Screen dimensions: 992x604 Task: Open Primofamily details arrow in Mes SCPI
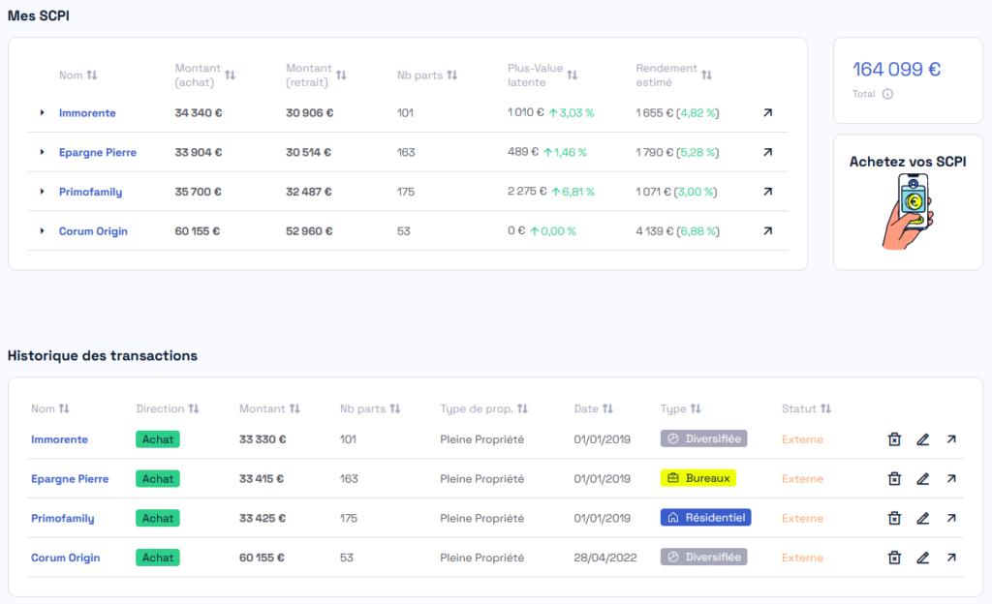point(767,192)
